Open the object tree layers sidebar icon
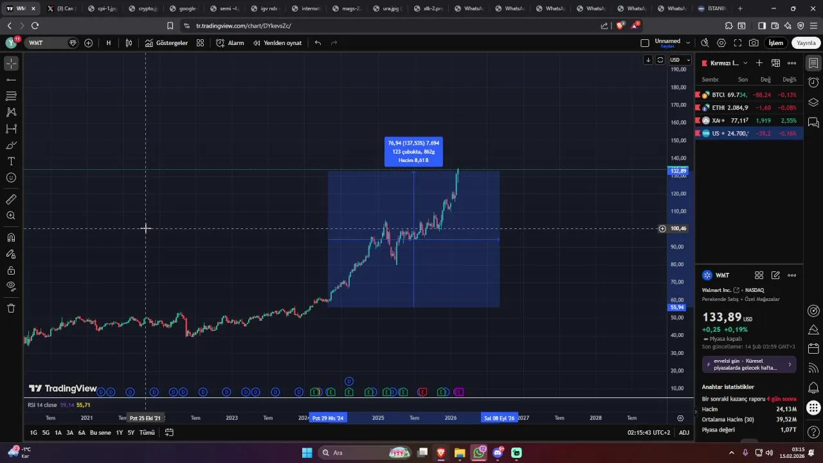Screen dimensions: 823x463 (x=813, y=102)
